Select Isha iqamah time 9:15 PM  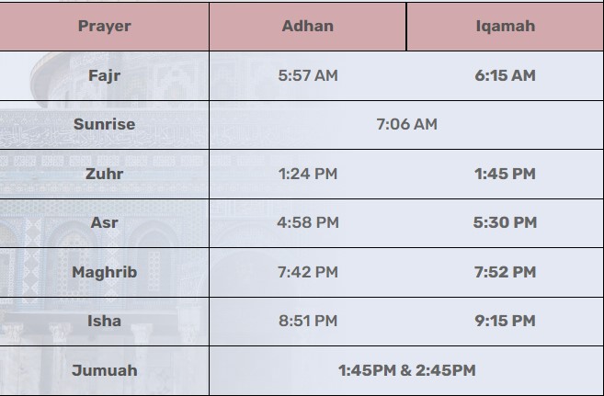click(505, 321)
